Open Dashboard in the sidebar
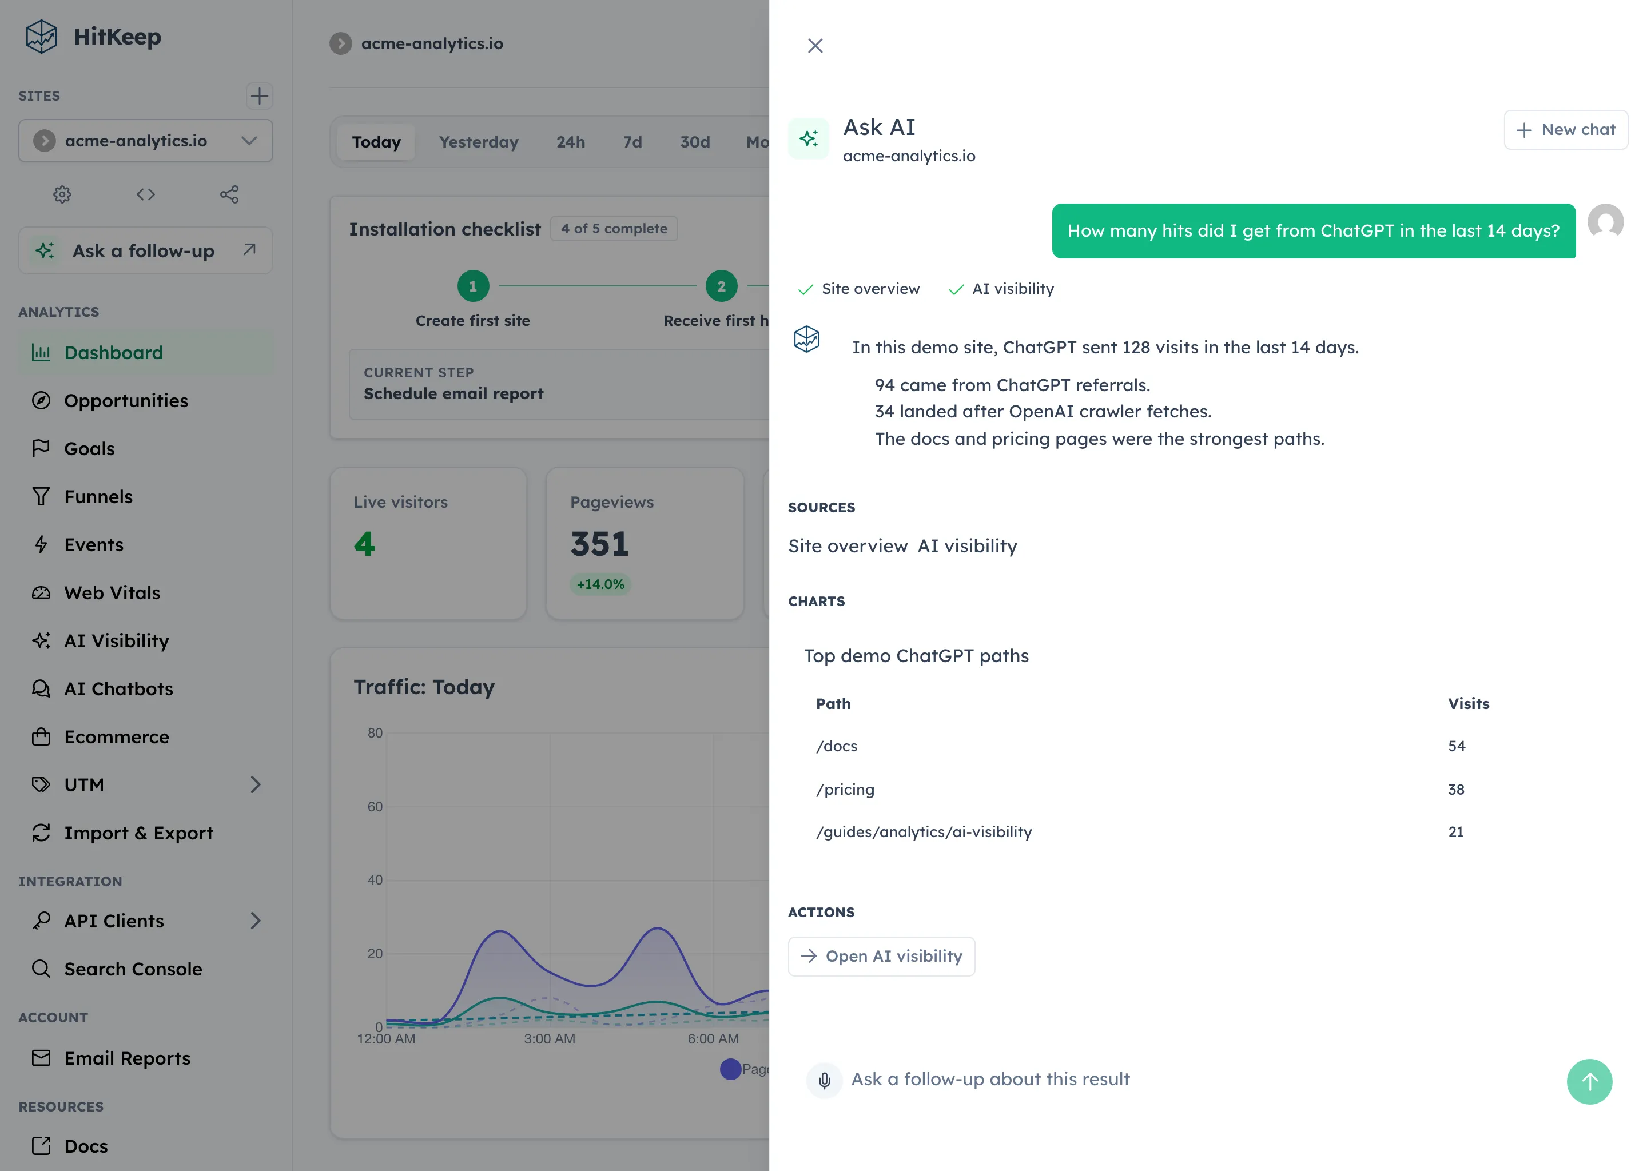This screenshot has width=1647, height=1171. 146,353
